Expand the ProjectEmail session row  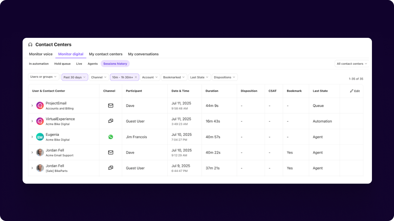click(x=32, y=105)
